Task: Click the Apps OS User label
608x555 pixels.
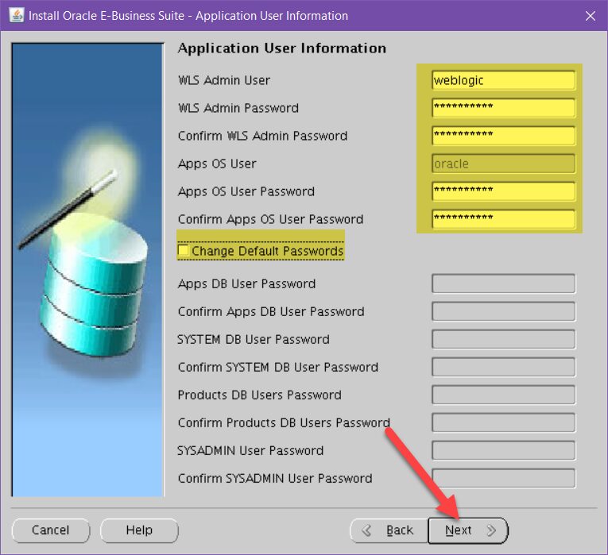Action: (x=217, y=164)
